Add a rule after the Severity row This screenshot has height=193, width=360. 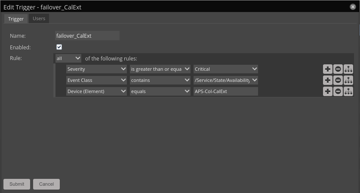[x=327, y=69]
